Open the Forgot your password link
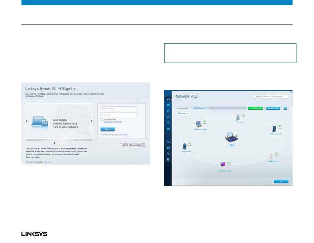 point(113,122)
